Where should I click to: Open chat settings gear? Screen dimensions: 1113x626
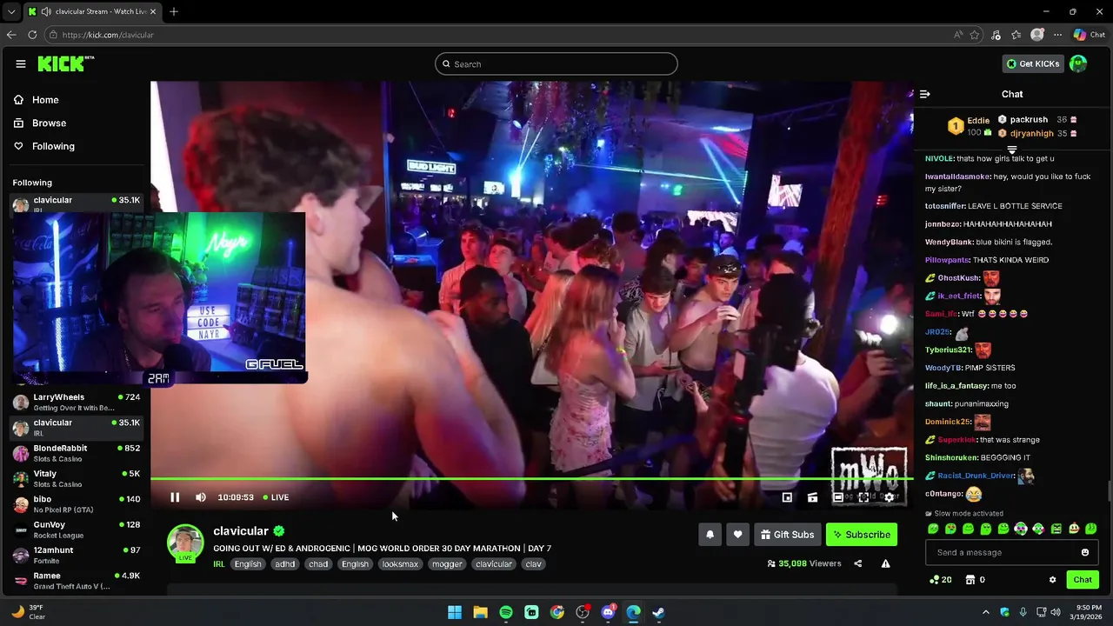coord(1052,580)
